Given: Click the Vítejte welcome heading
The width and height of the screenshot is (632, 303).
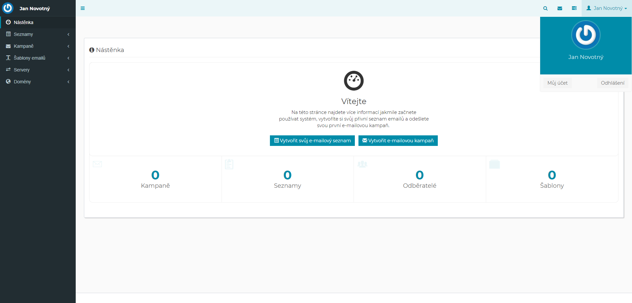Looking at the screenshot, I should click(354, 101).
